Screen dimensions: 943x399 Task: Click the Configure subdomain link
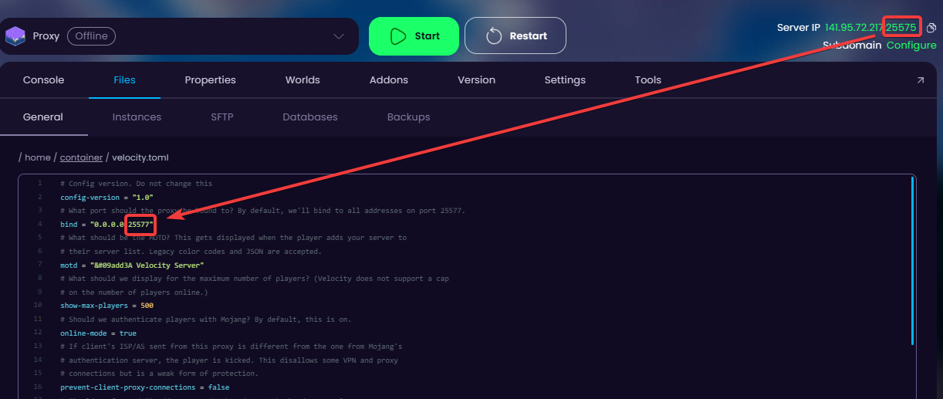point(911,45)
